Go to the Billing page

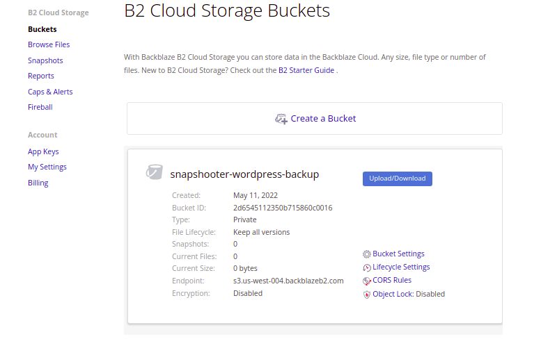coord(38,183)
